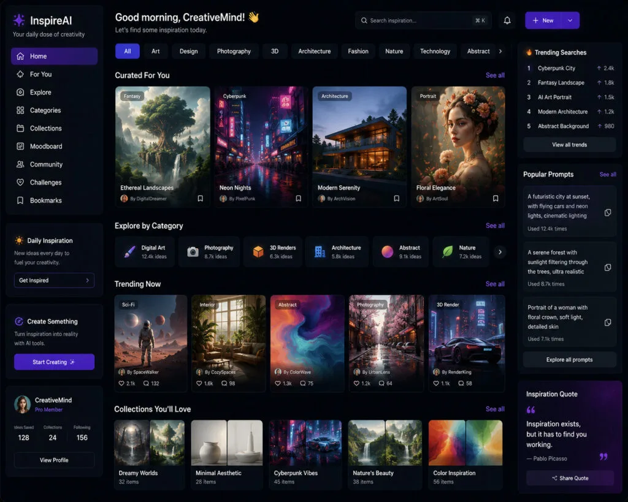Open Architecture category building icon
The width and height of the screenshot is (628, 502).
pos(320,252)
